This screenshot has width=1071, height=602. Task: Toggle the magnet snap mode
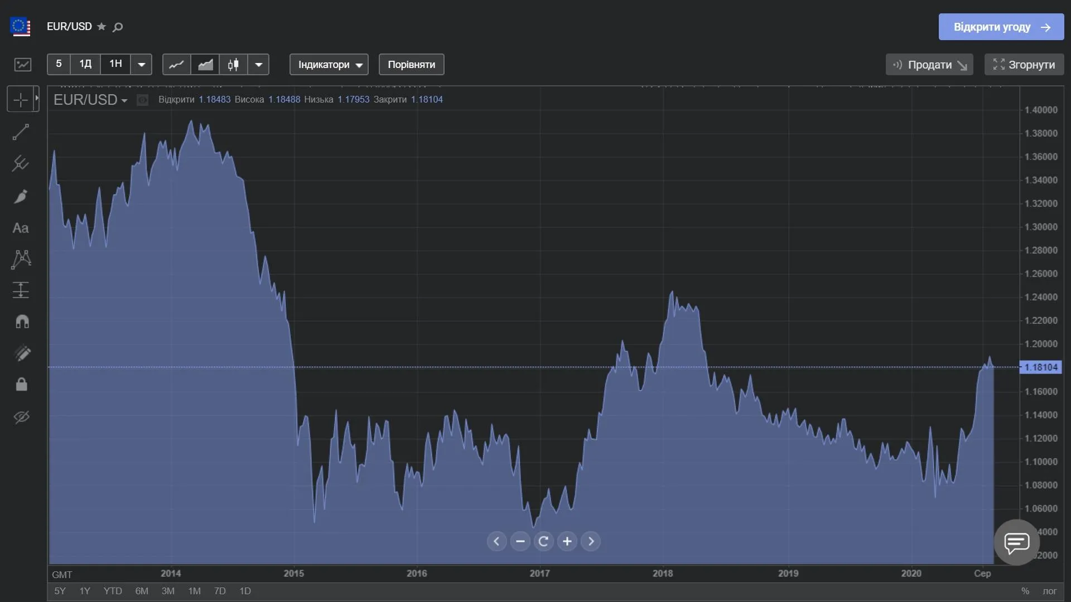tap(22, 322)
